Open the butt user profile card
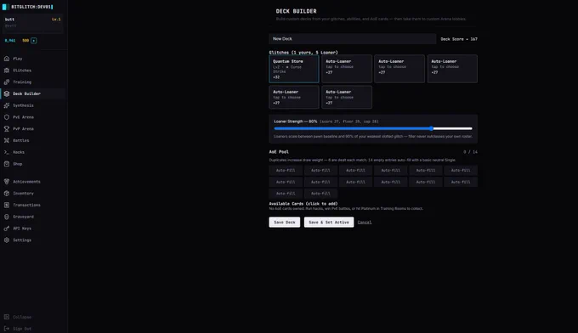This screenshot has width=578, height=333. [x=33, y=23]
